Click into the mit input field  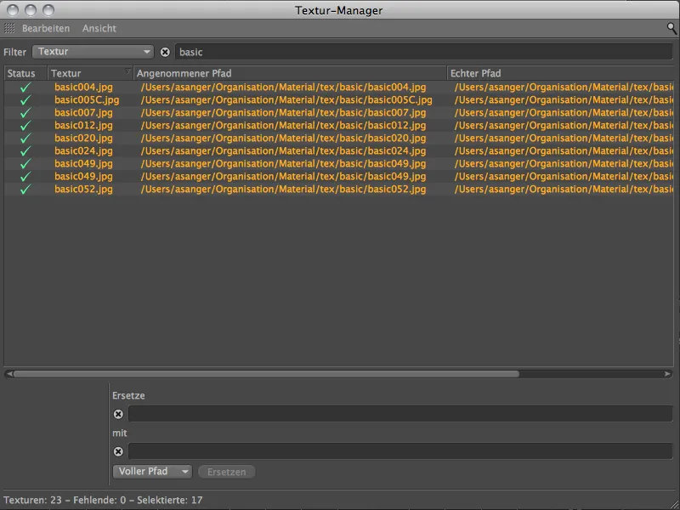(x=400, y=451)
